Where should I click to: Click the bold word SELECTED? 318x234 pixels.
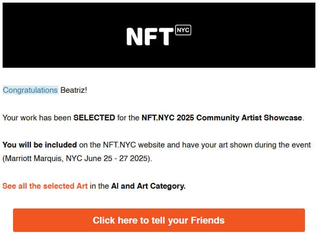(x=94, y=118)
